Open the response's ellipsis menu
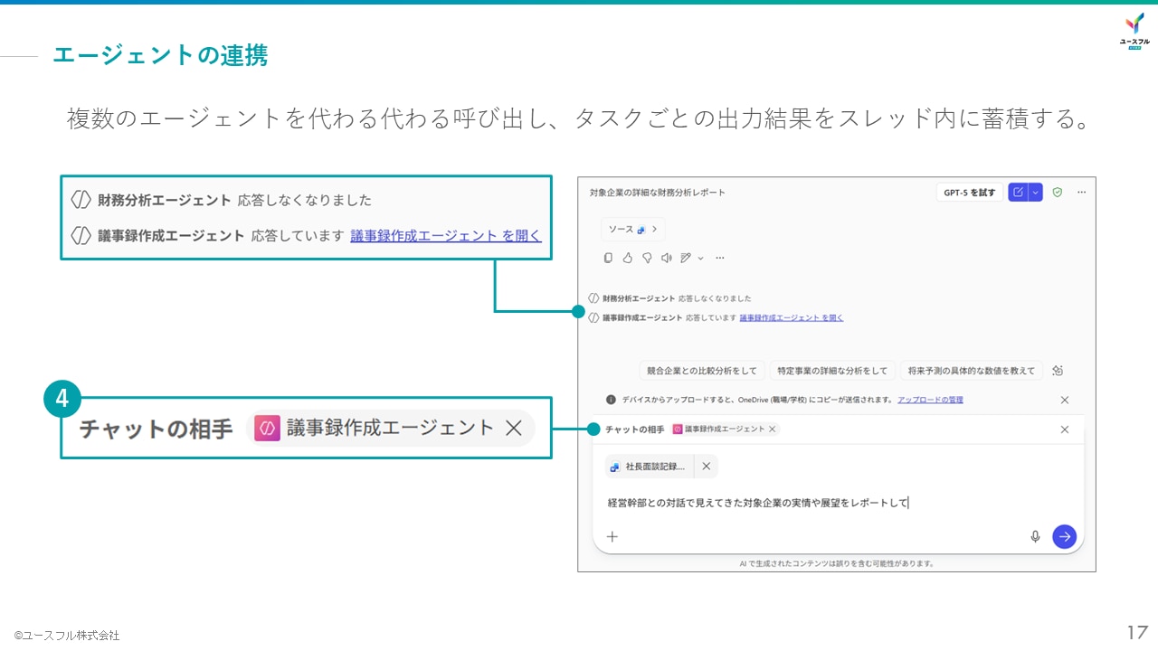 720,258
